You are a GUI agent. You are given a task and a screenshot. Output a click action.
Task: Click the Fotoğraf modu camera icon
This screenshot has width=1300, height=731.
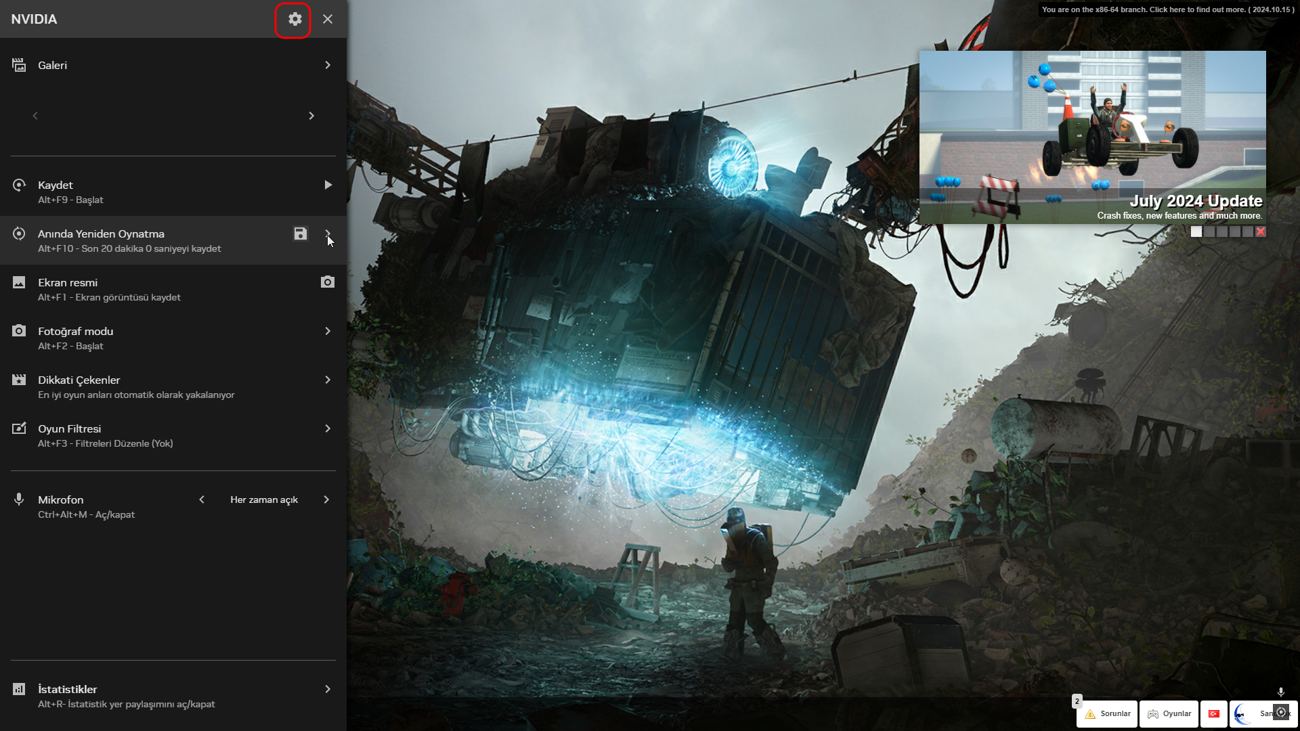pos(19,331)
